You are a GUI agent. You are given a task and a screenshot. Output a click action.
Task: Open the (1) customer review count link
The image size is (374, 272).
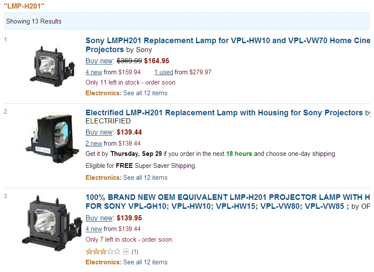coord(135,252)
